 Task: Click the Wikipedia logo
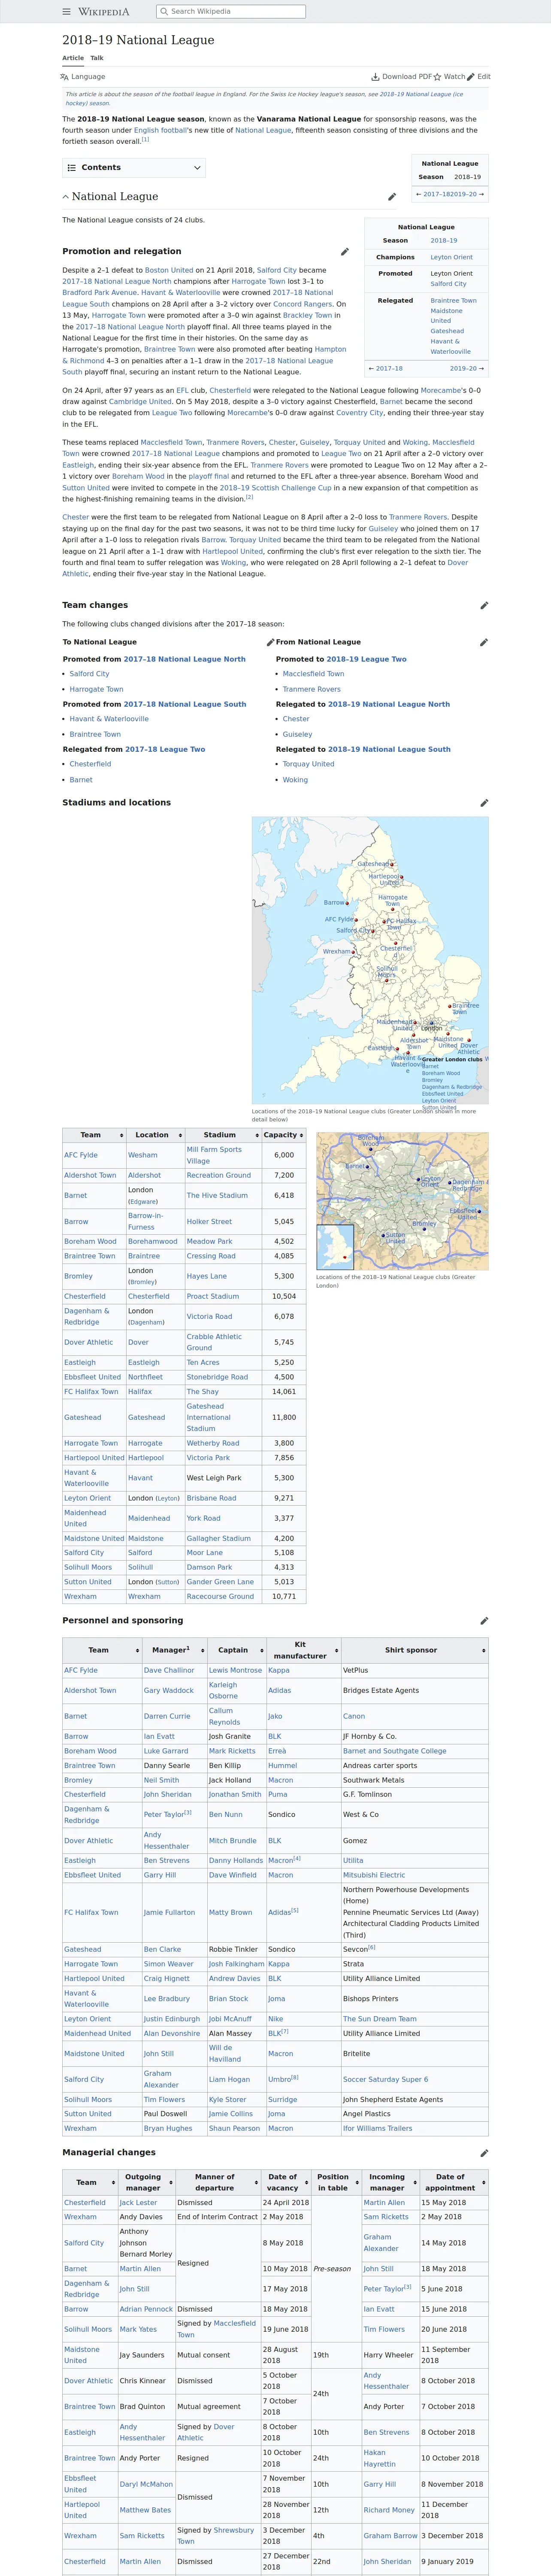tap(104, 12)
